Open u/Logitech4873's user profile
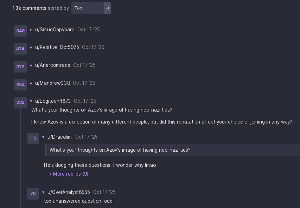The width and height of the screenshot is (300, 208). (53, 101)
